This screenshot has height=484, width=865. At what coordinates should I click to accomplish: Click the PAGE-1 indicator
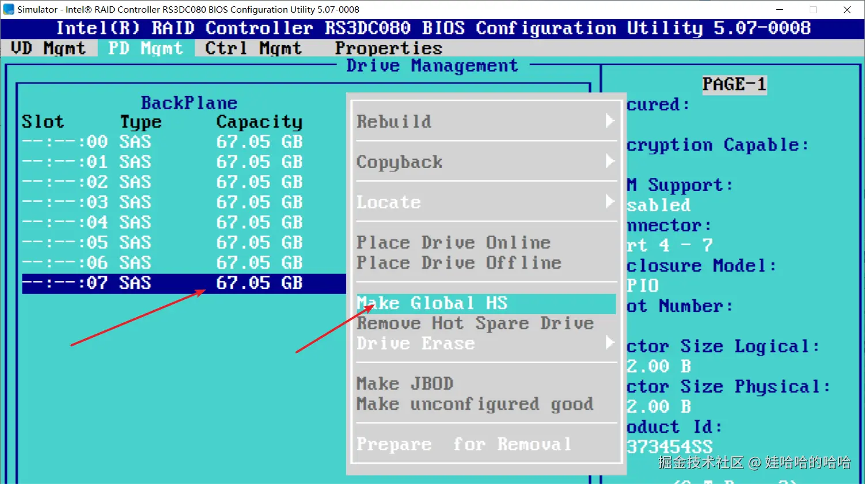tap(734, 85)
